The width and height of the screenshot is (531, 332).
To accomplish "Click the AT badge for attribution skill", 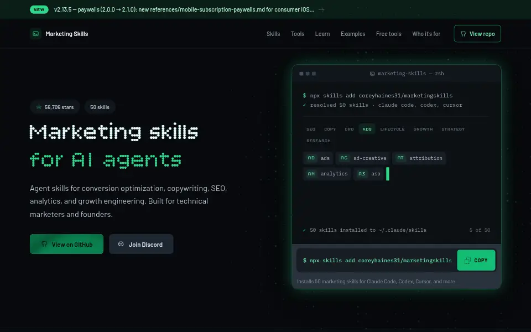I will point(400,158).
